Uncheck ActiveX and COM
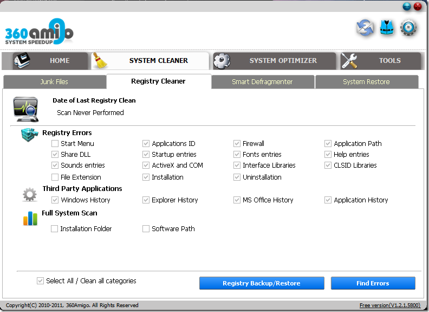Screen dimensions: 429x312 click(146, 165)
